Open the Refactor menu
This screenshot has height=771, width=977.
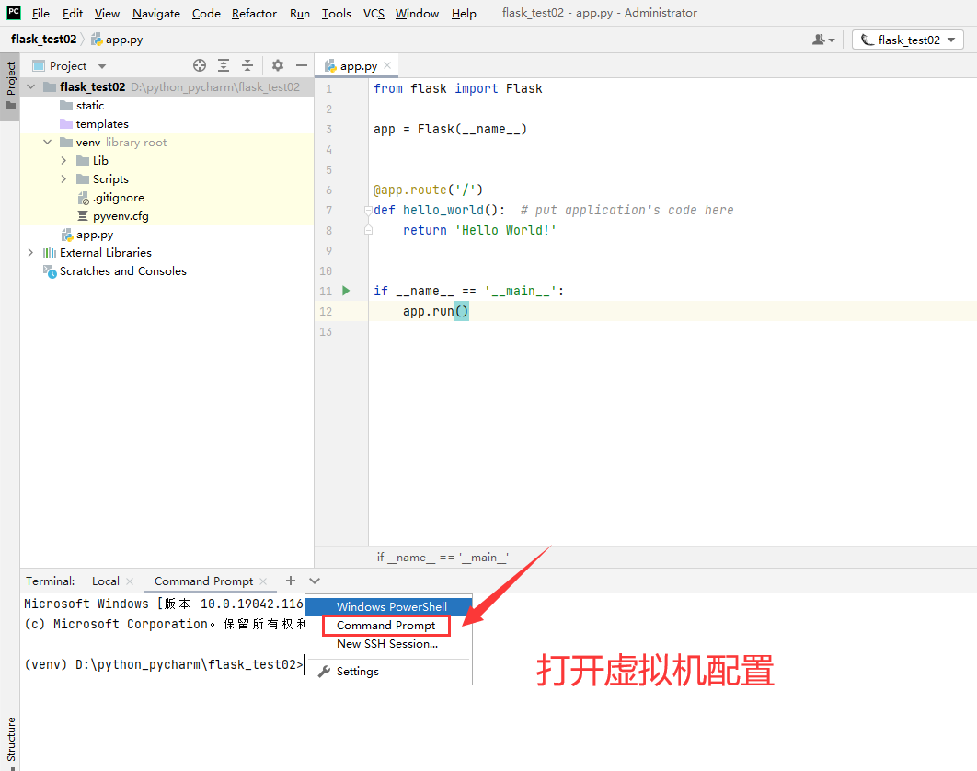click(257, 13)
